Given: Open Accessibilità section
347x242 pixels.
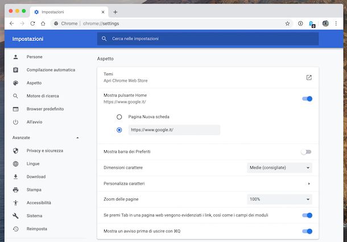Looking at the screenshot, I should (x=39, y=203).
